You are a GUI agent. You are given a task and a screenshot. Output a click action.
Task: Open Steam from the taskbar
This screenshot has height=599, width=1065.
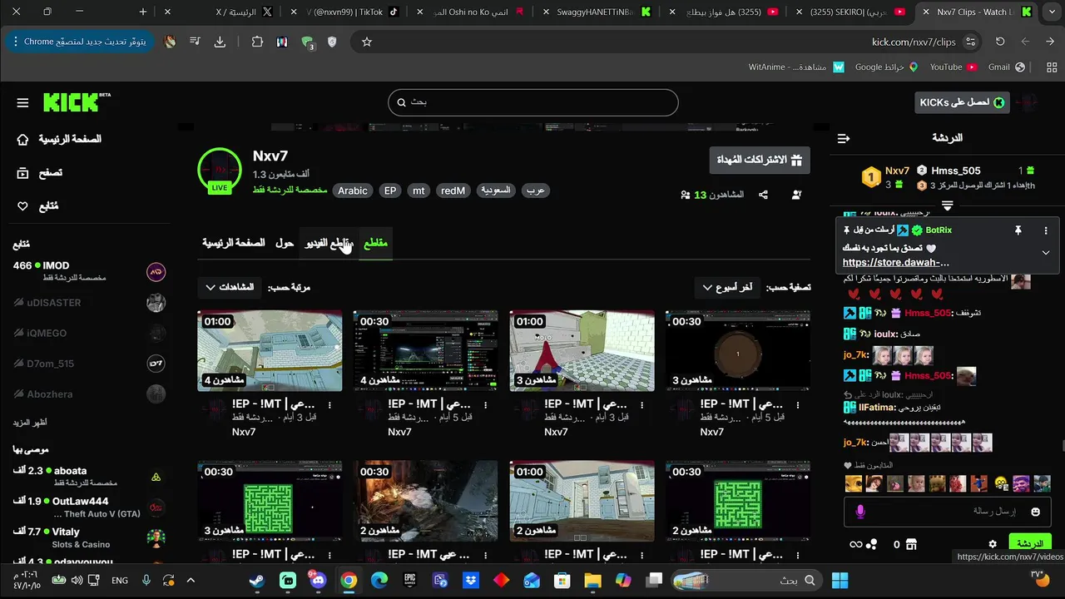(257, 580)
